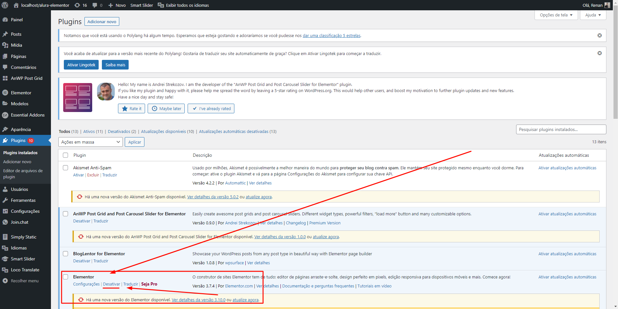Click atualize agora for Akismet
The image size is (618, 309).
(x=259, y=197)
